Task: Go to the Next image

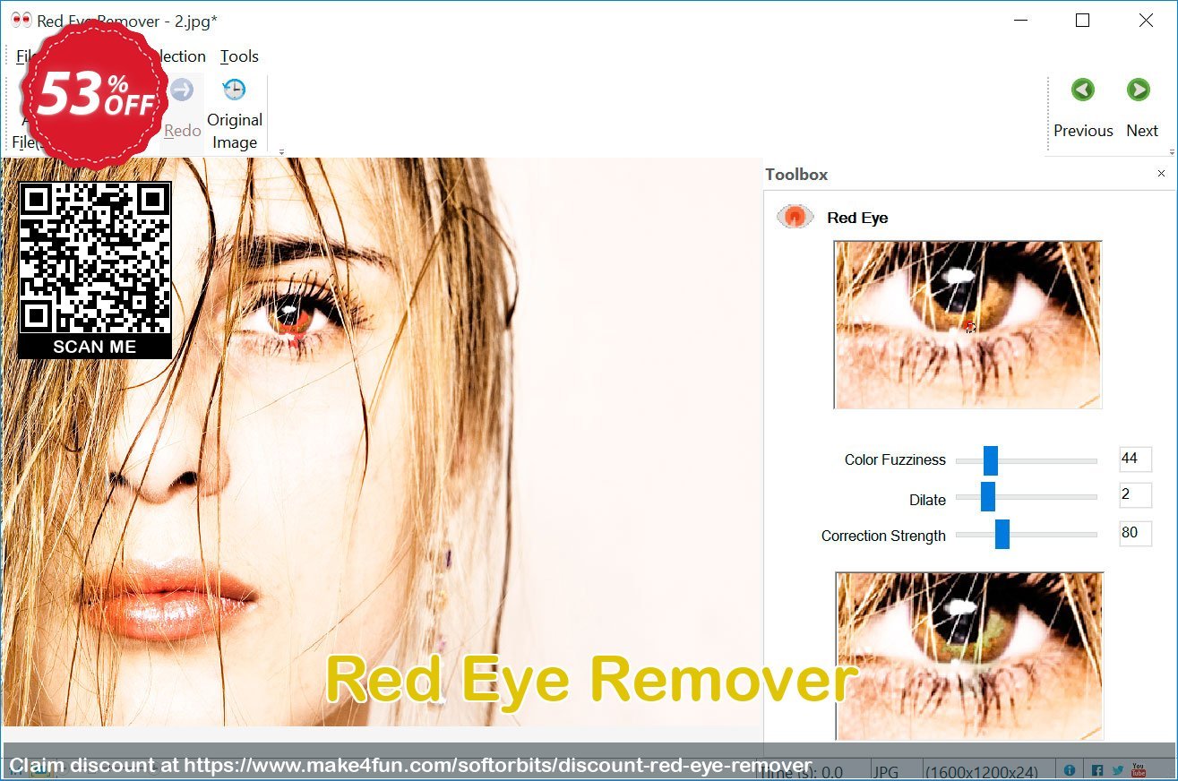Action: point(1141,108)
